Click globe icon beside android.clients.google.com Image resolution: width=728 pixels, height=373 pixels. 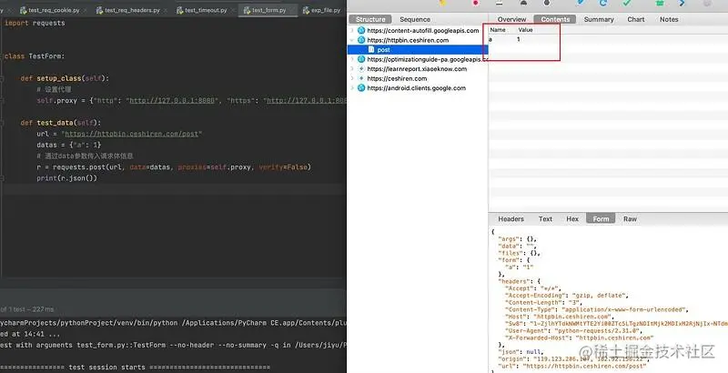tap(361, 87)
